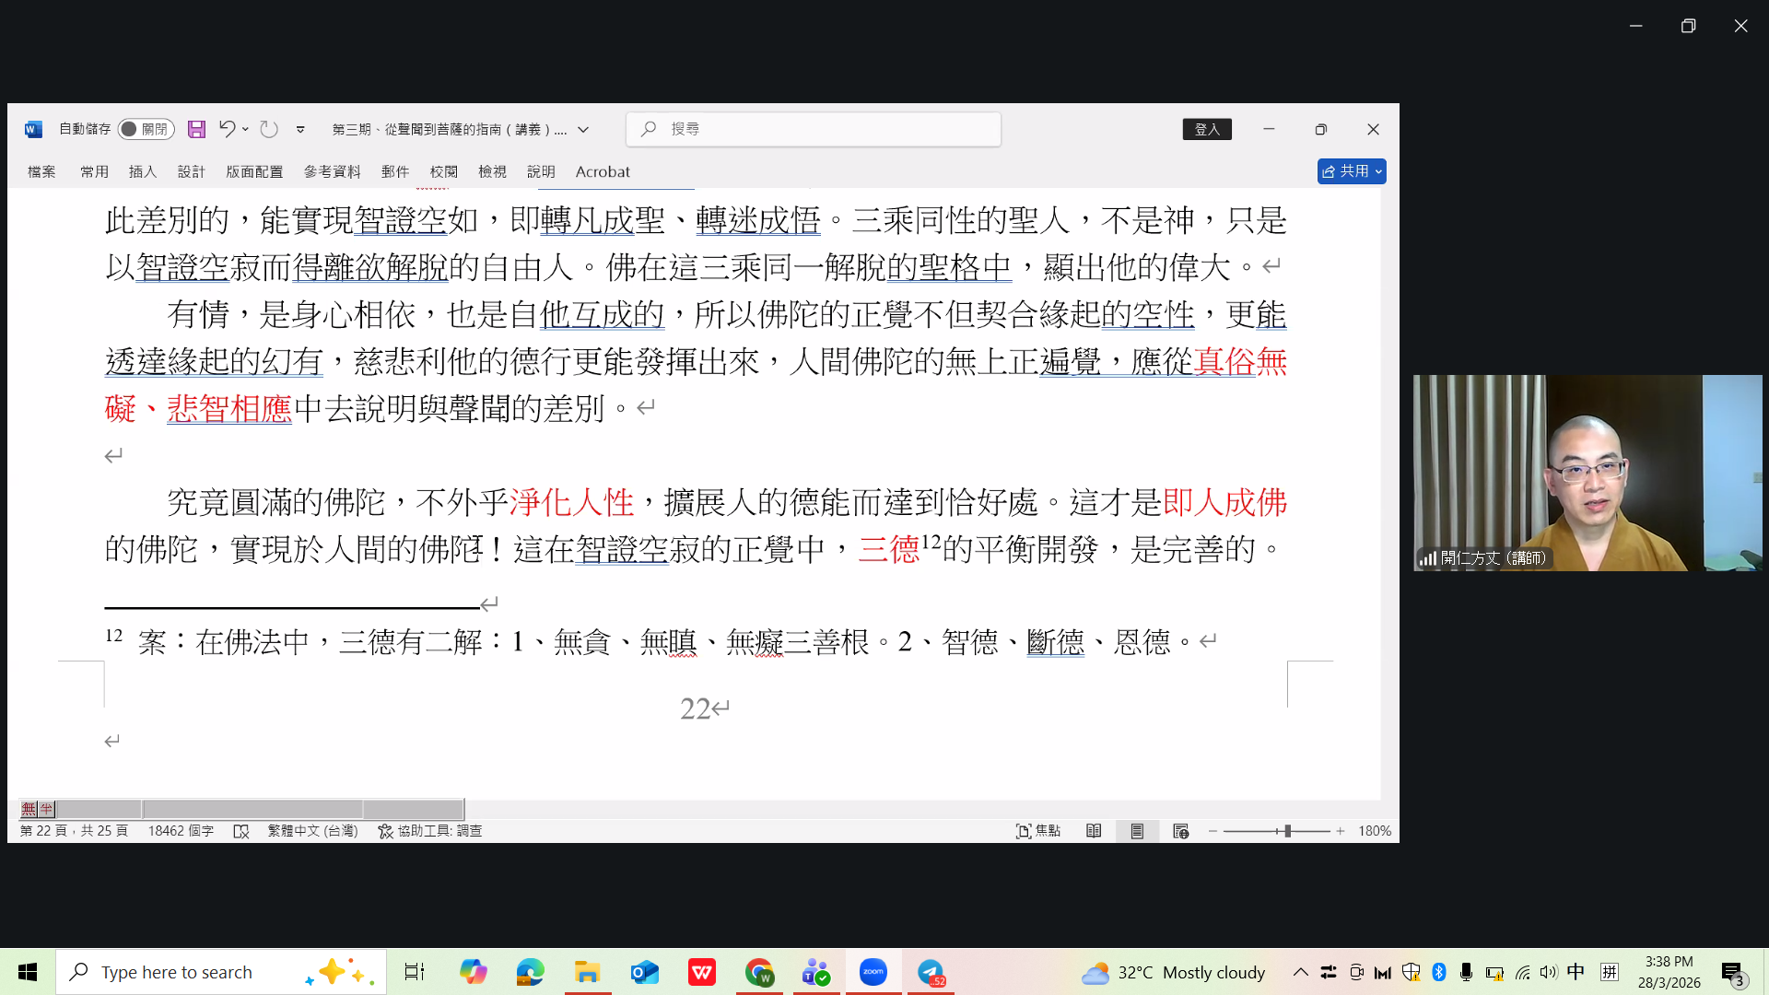Click the 搜尋 search box
This screenshot has width=1769, height=995.
814,129
